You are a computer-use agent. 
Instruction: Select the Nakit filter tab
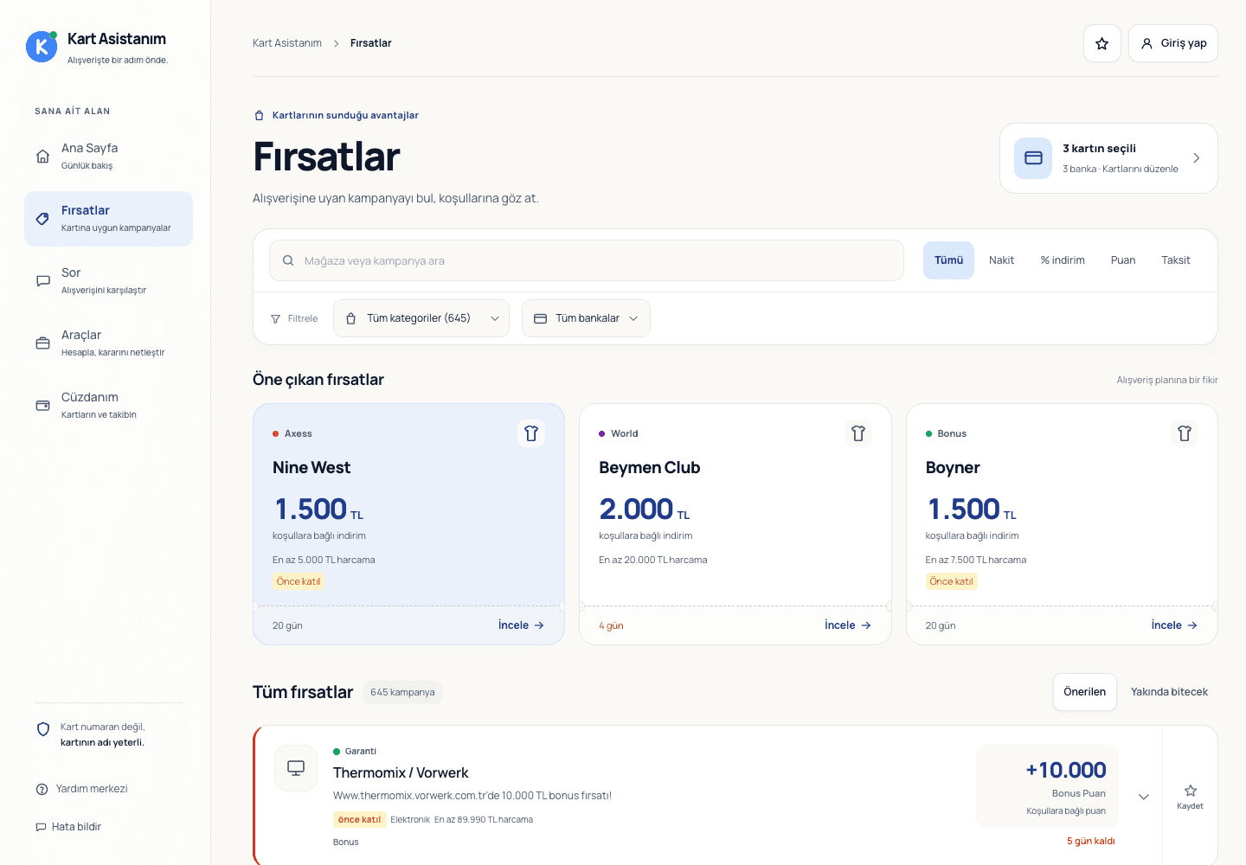[1002, 260]
